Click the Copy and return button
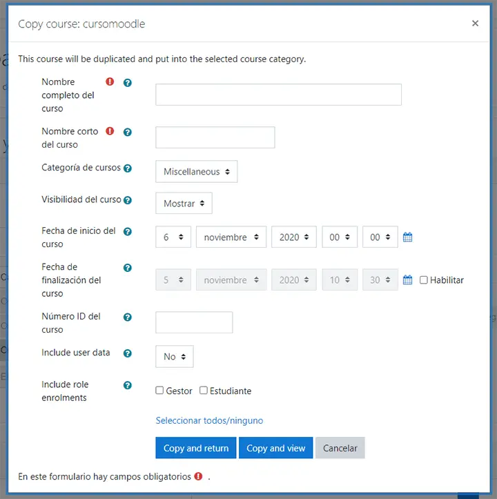Image resolution: width=497 pixels, height=499 pixels. (x=196, y=448)
